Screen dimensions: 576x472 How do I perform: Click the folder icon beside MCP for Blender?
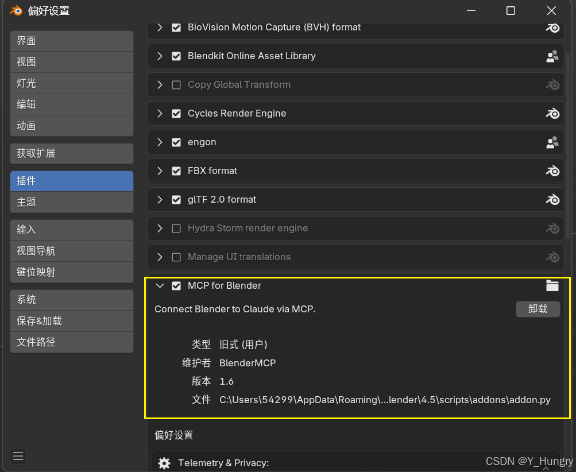tap(552, 285)
